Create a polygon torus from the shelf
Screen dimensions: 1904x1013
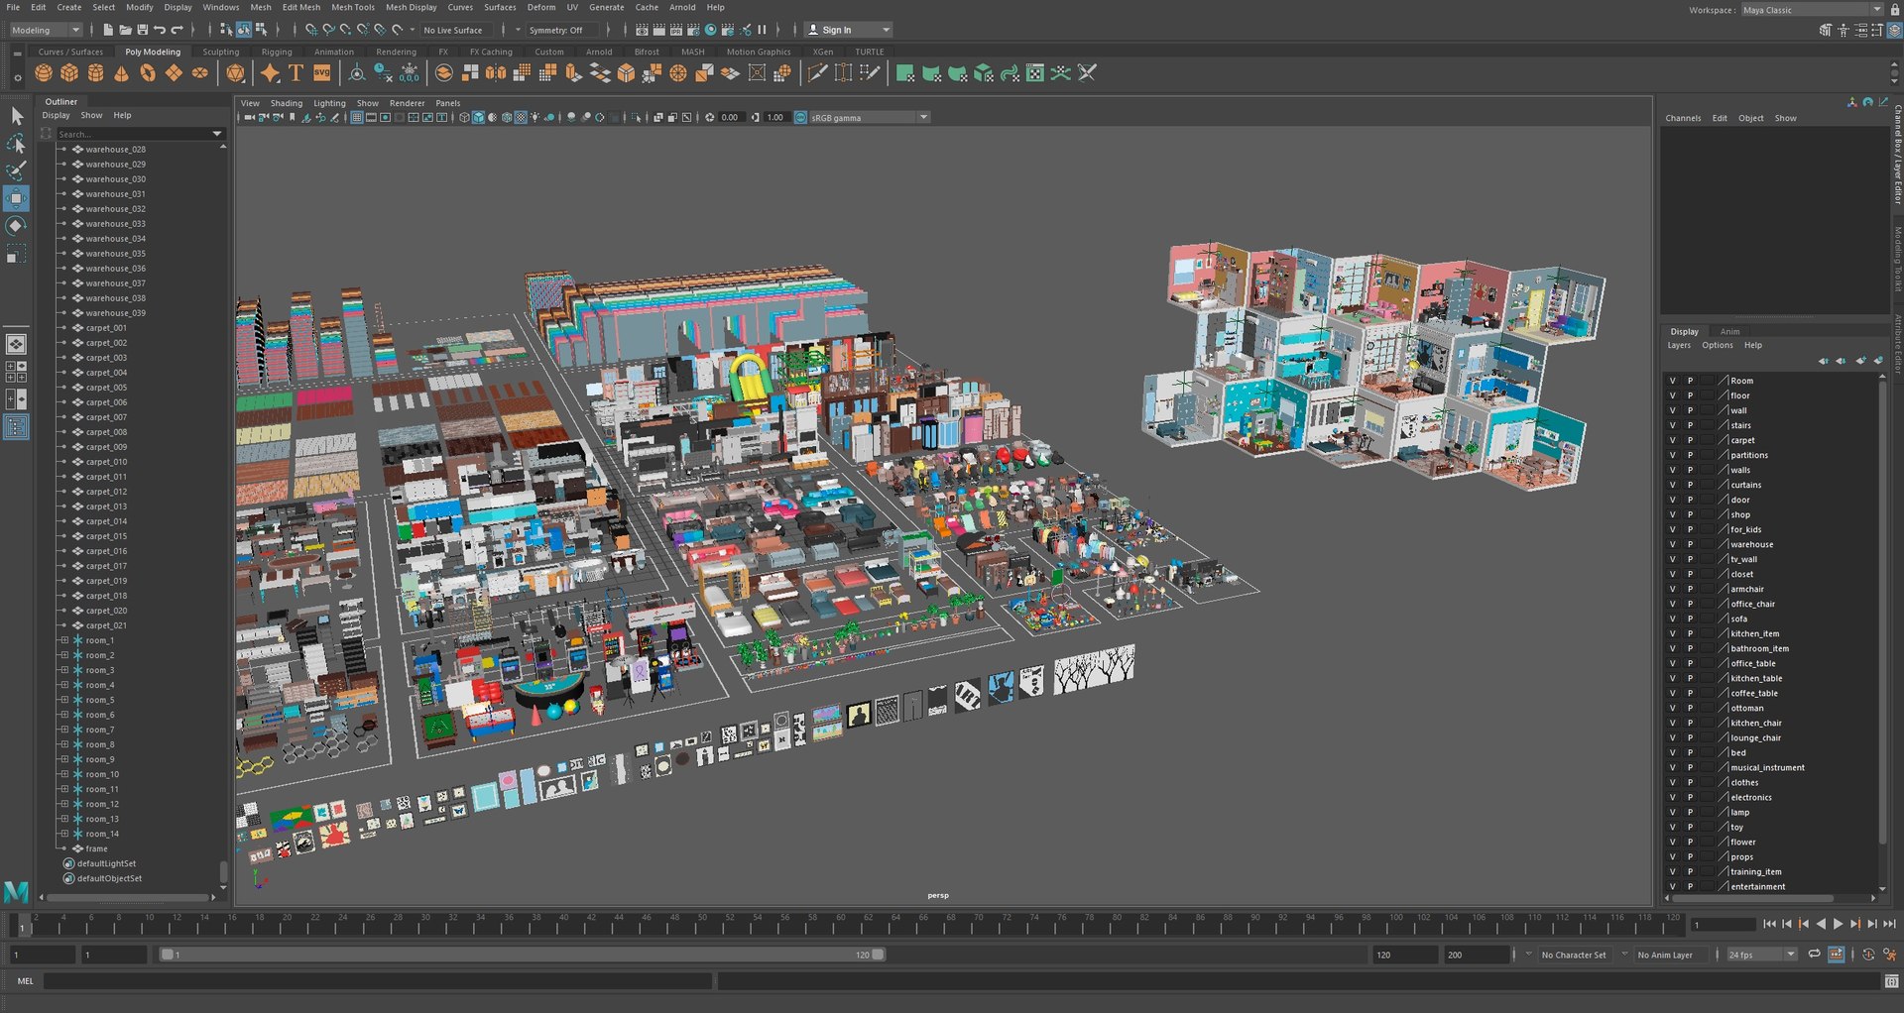pos(148,73)
